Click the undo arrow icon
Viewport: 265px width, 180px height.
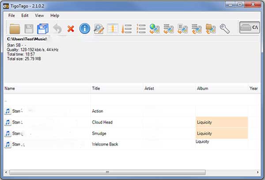(x=57, y=29)
